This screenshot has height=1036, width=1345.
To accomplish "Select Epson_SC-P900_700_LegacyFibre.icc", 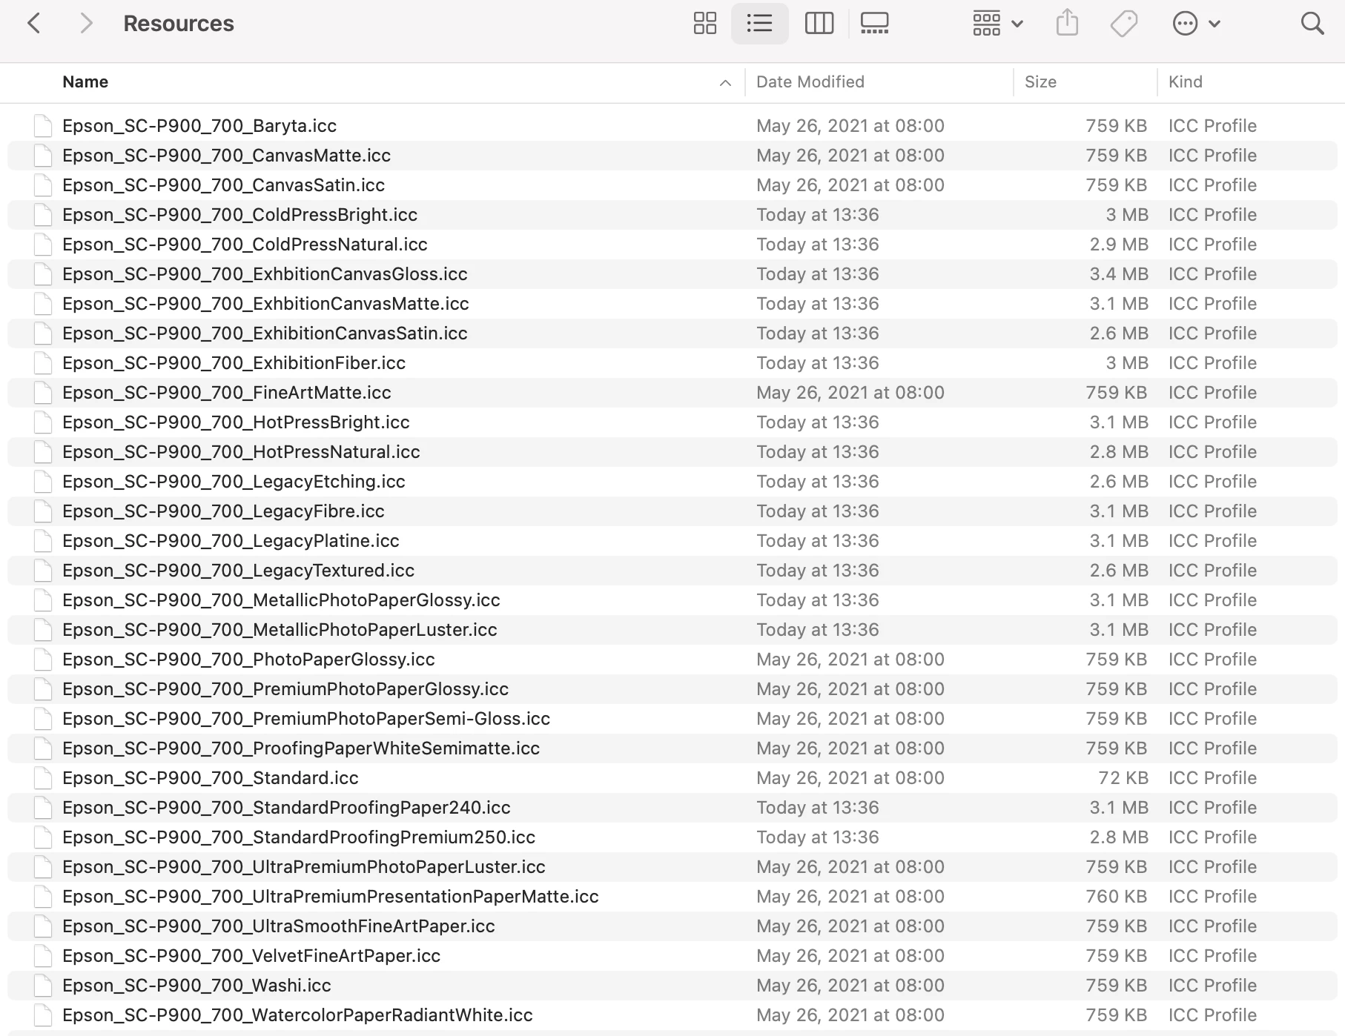I will pyautogui.click(x=672, y=511).
